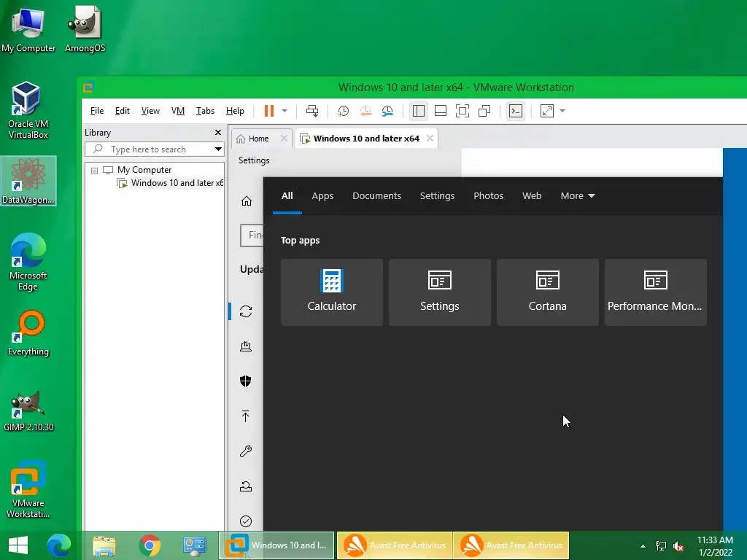
Task: Enter full screen mode icon
Action: coord(462,111)
